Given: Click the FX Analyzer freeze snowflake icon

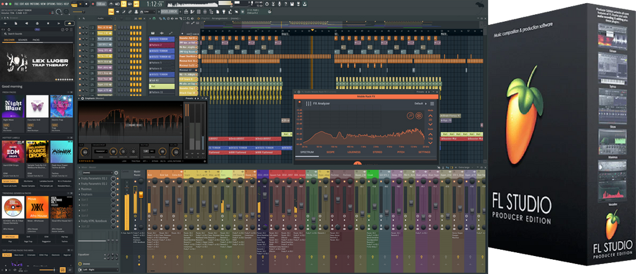Looking at the screenshot, I should click(x=419, y=116).
